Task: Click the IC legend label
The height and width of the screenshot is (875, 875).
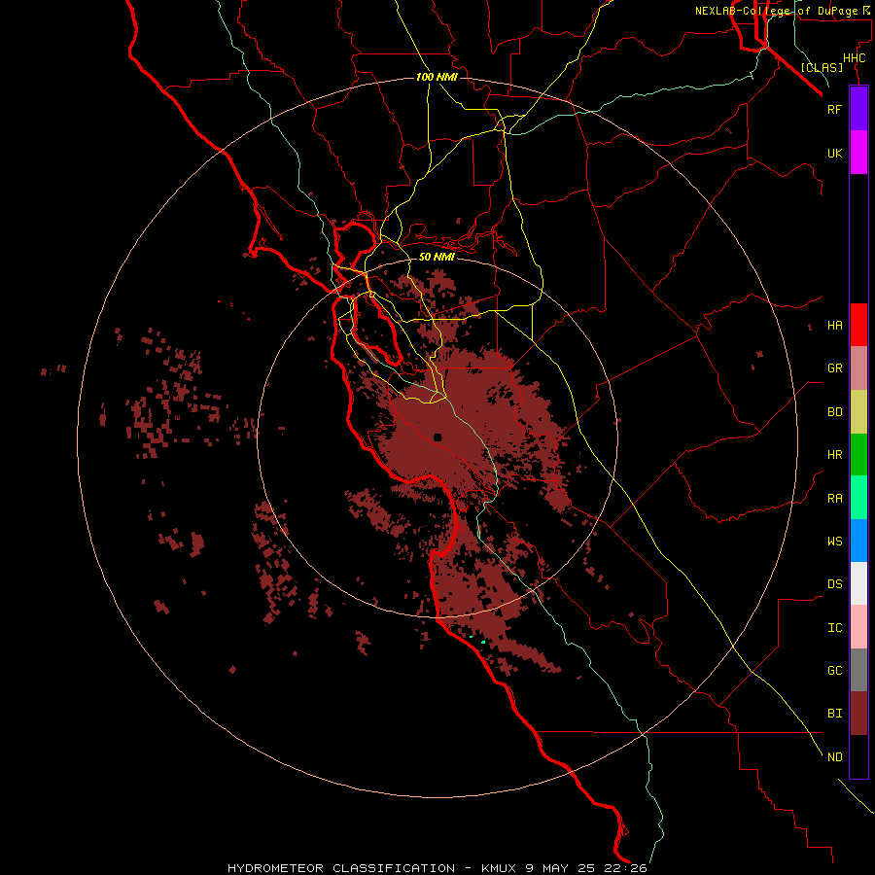Action: (x=834, y=628)
